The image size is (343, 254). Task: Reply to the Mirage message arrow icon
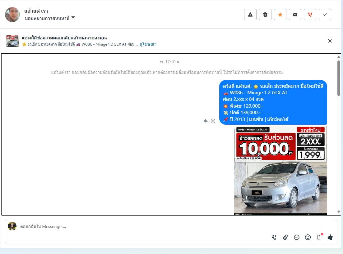(206, 121)
